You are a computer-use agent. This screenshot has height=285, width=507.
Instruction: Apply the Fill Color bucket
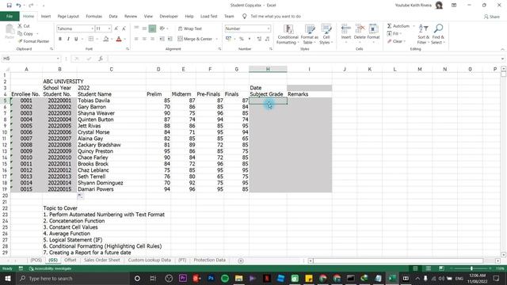click(105, 39)
